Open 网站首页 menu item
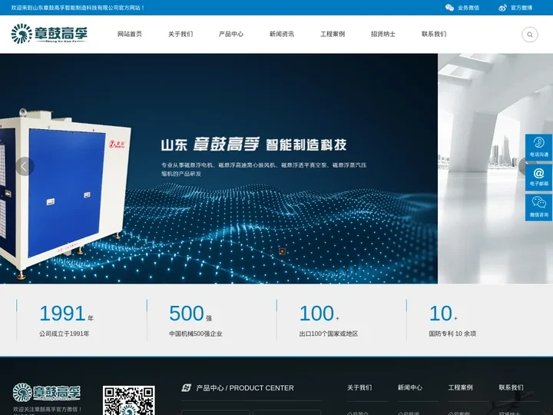The height and width of the screenshot is (415, 553). click(130, 35)
